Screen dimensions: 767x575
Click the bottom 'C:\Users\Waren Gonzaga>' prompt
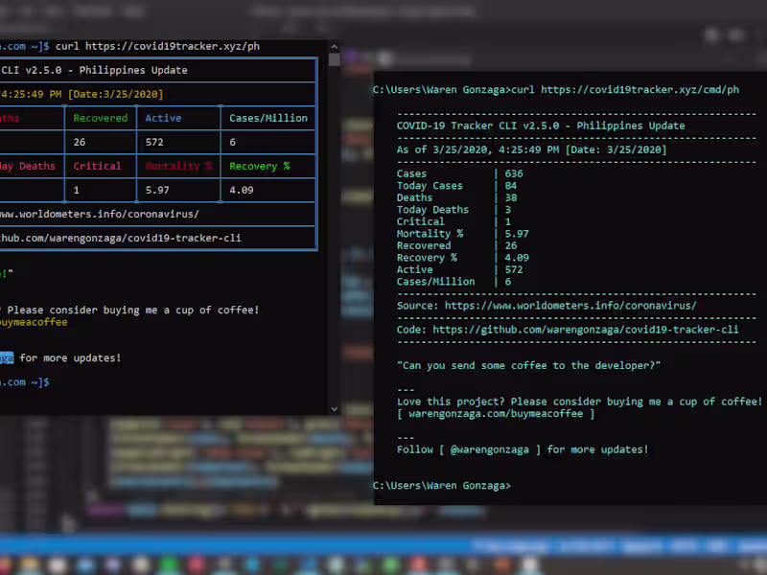point(442,486)
